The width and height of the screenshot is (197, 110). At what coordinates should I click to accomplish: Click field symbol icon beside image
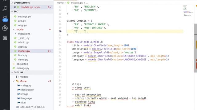pos(19,94)
